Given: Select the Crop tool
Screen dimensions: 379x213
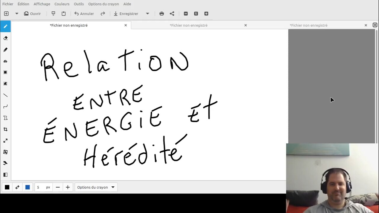Looking at the screenshot, I should click(5, 129).
